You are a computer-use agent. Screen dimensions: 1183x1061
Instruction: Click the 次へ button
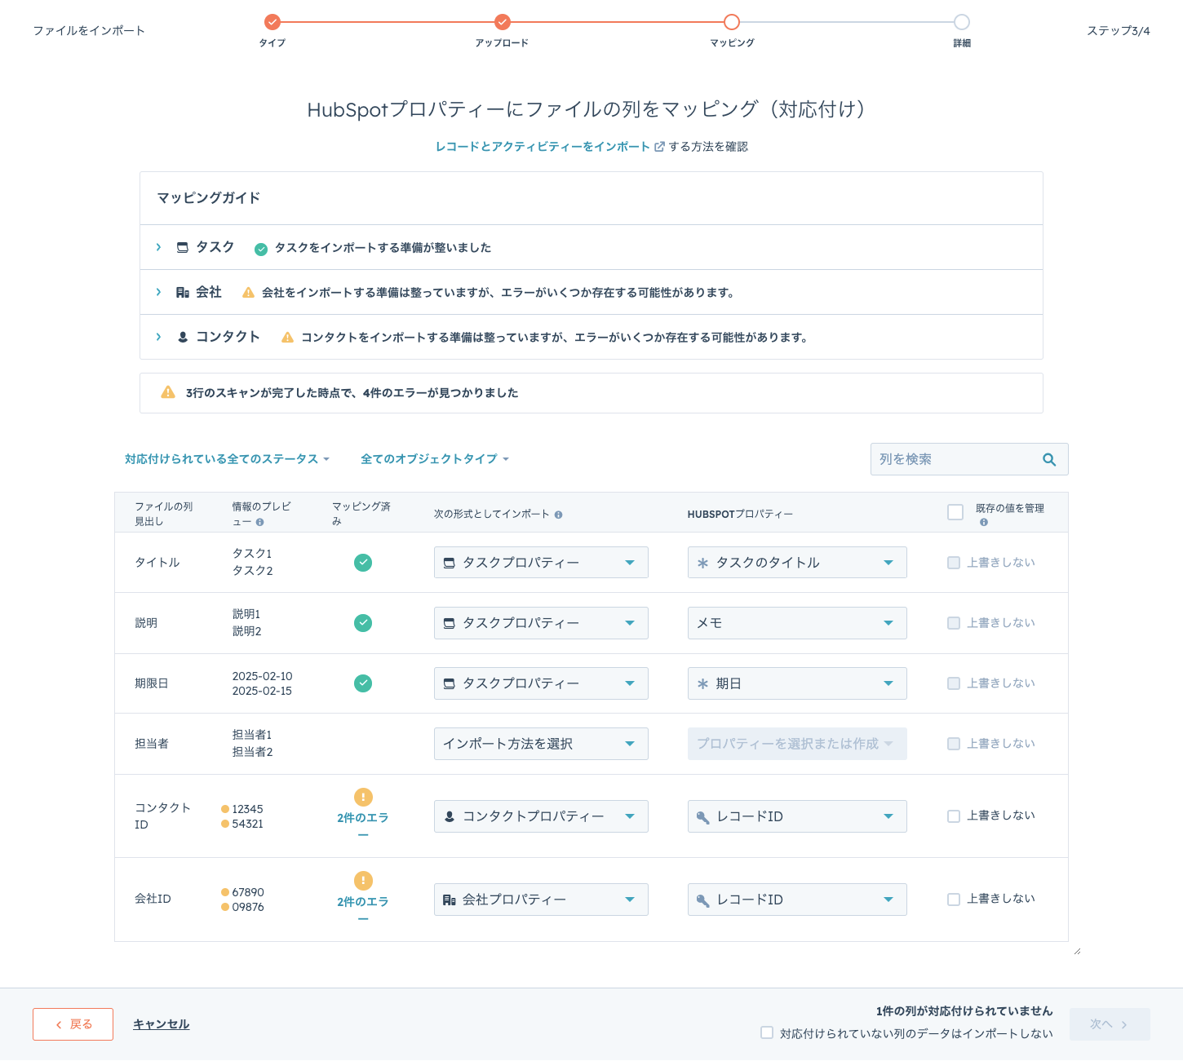(1109, 1024)
